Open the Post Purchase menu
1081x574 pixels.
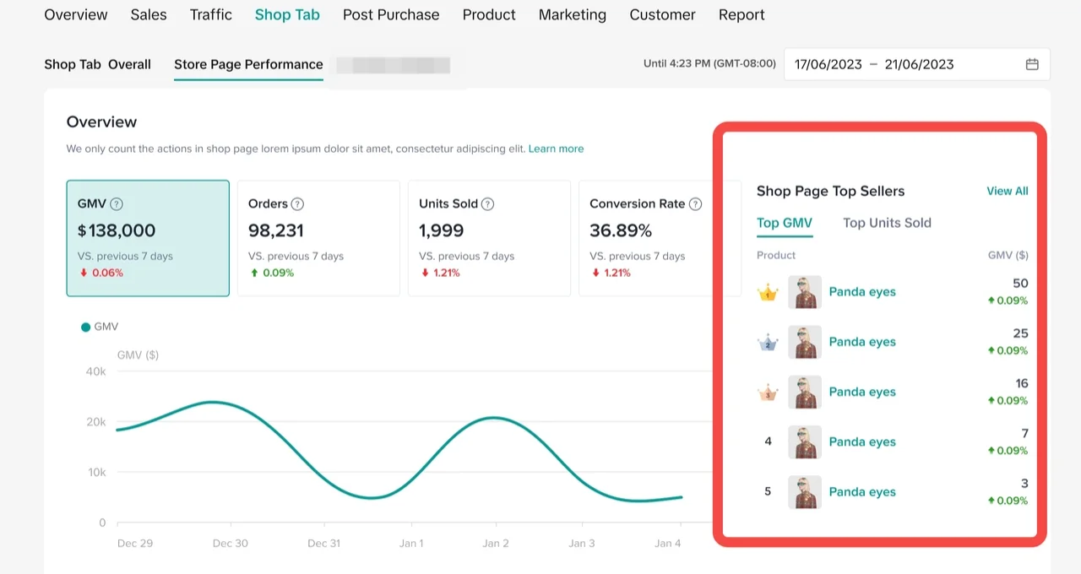click(391, 15)
